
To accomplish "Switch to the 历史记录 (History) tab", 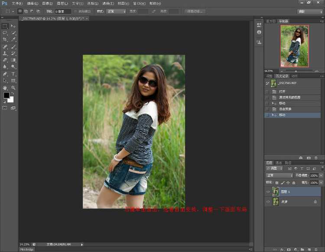I will [x=282, y=76].
